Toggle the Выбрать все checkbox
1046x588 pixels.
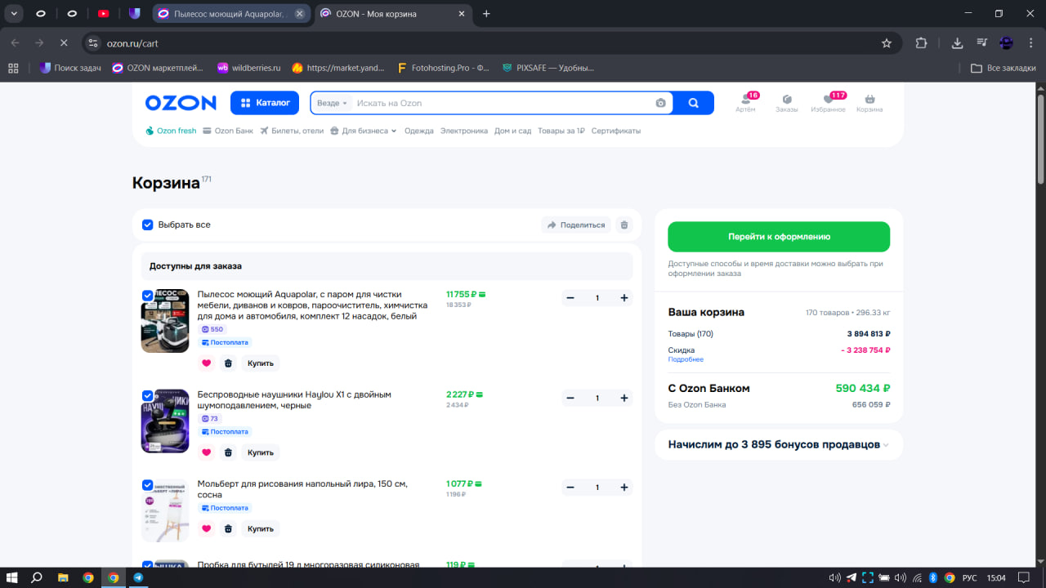148,225
